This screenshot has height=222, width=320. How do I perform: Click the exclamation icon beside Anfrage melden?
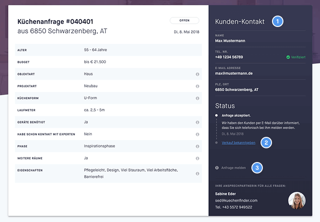point(217,168)
